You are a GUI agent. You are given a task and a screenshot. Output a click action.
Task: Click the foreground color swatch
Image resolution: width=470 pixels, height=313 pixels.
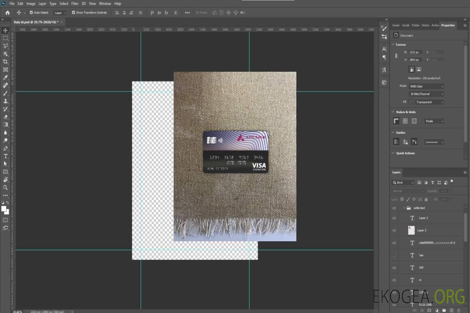pos(4,209)
